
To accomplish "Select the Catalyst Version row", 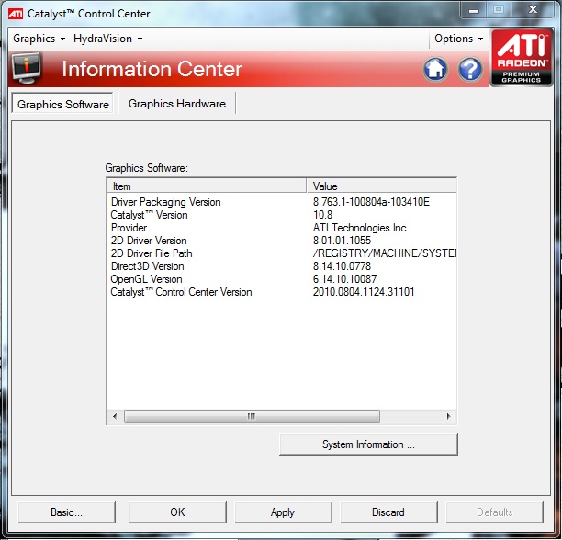I will (150, 215).
